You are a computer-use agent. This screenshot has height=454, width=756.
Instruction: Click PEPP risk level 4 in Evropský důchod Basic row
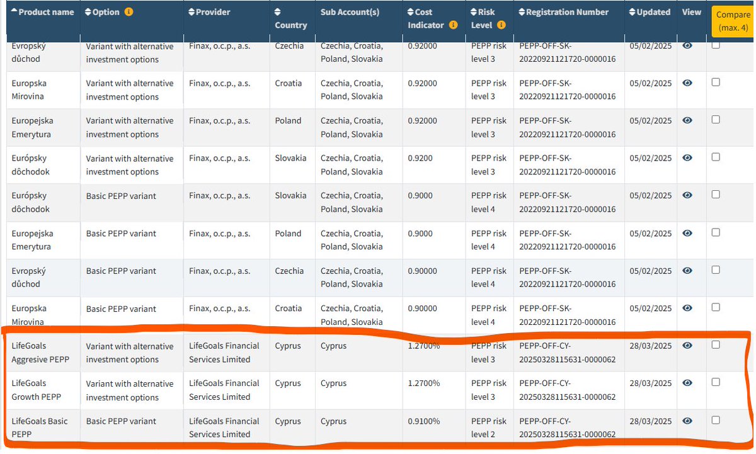(x=489, y=277)
